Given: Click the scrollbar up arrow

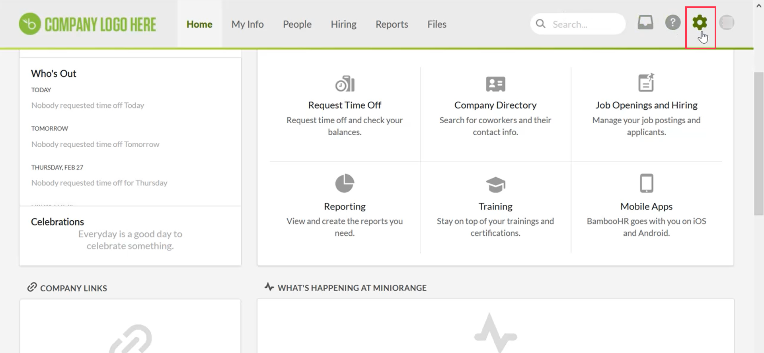Looking at the screenshot, I should click(x=759, y=6).
